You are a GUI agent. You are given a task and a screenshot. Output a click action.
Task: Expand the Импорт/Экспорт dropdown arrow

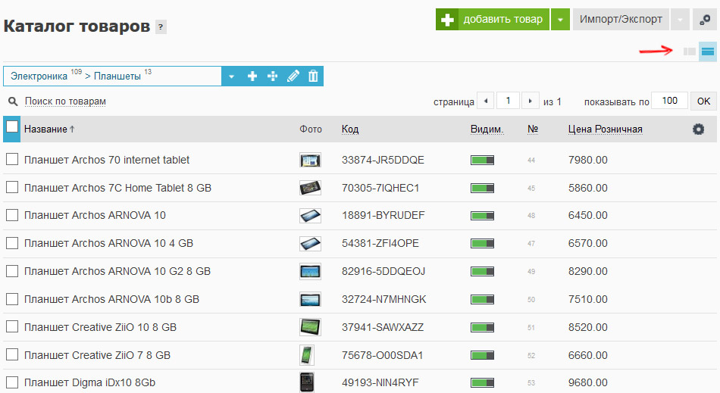(680, 20)
